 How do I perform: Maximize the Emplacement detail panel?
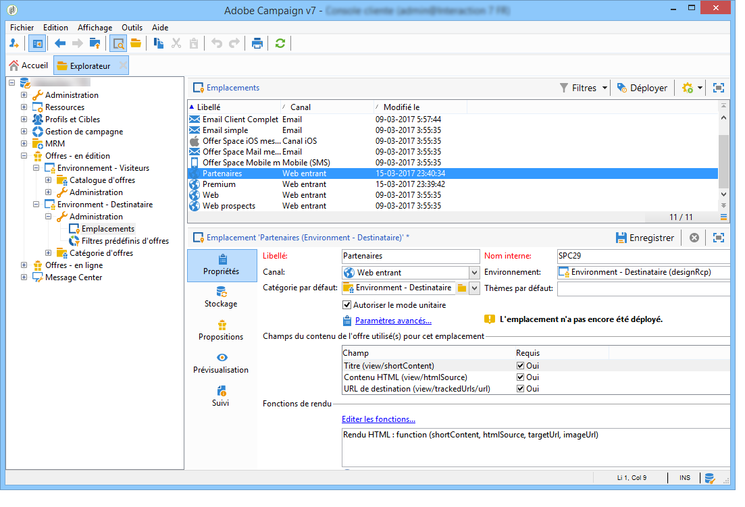pos(719,238)
